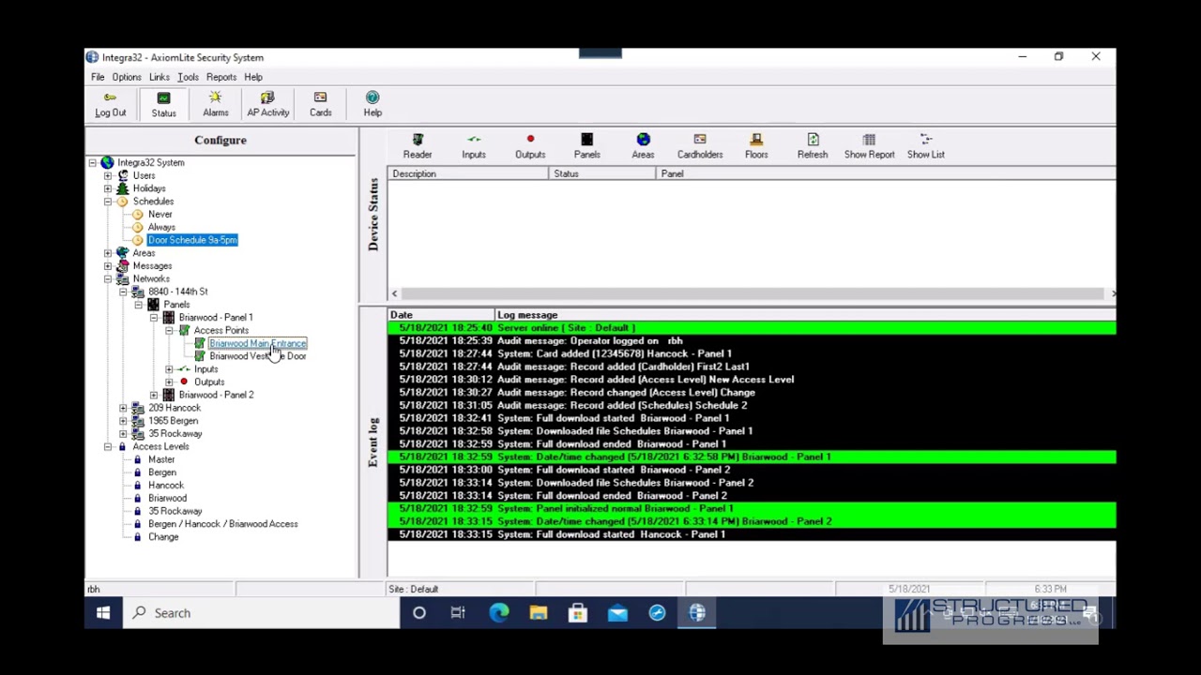The image size is (1201, 675).
Task: Open the Alarms toolbar icon
Action: [x=215, y=104]
